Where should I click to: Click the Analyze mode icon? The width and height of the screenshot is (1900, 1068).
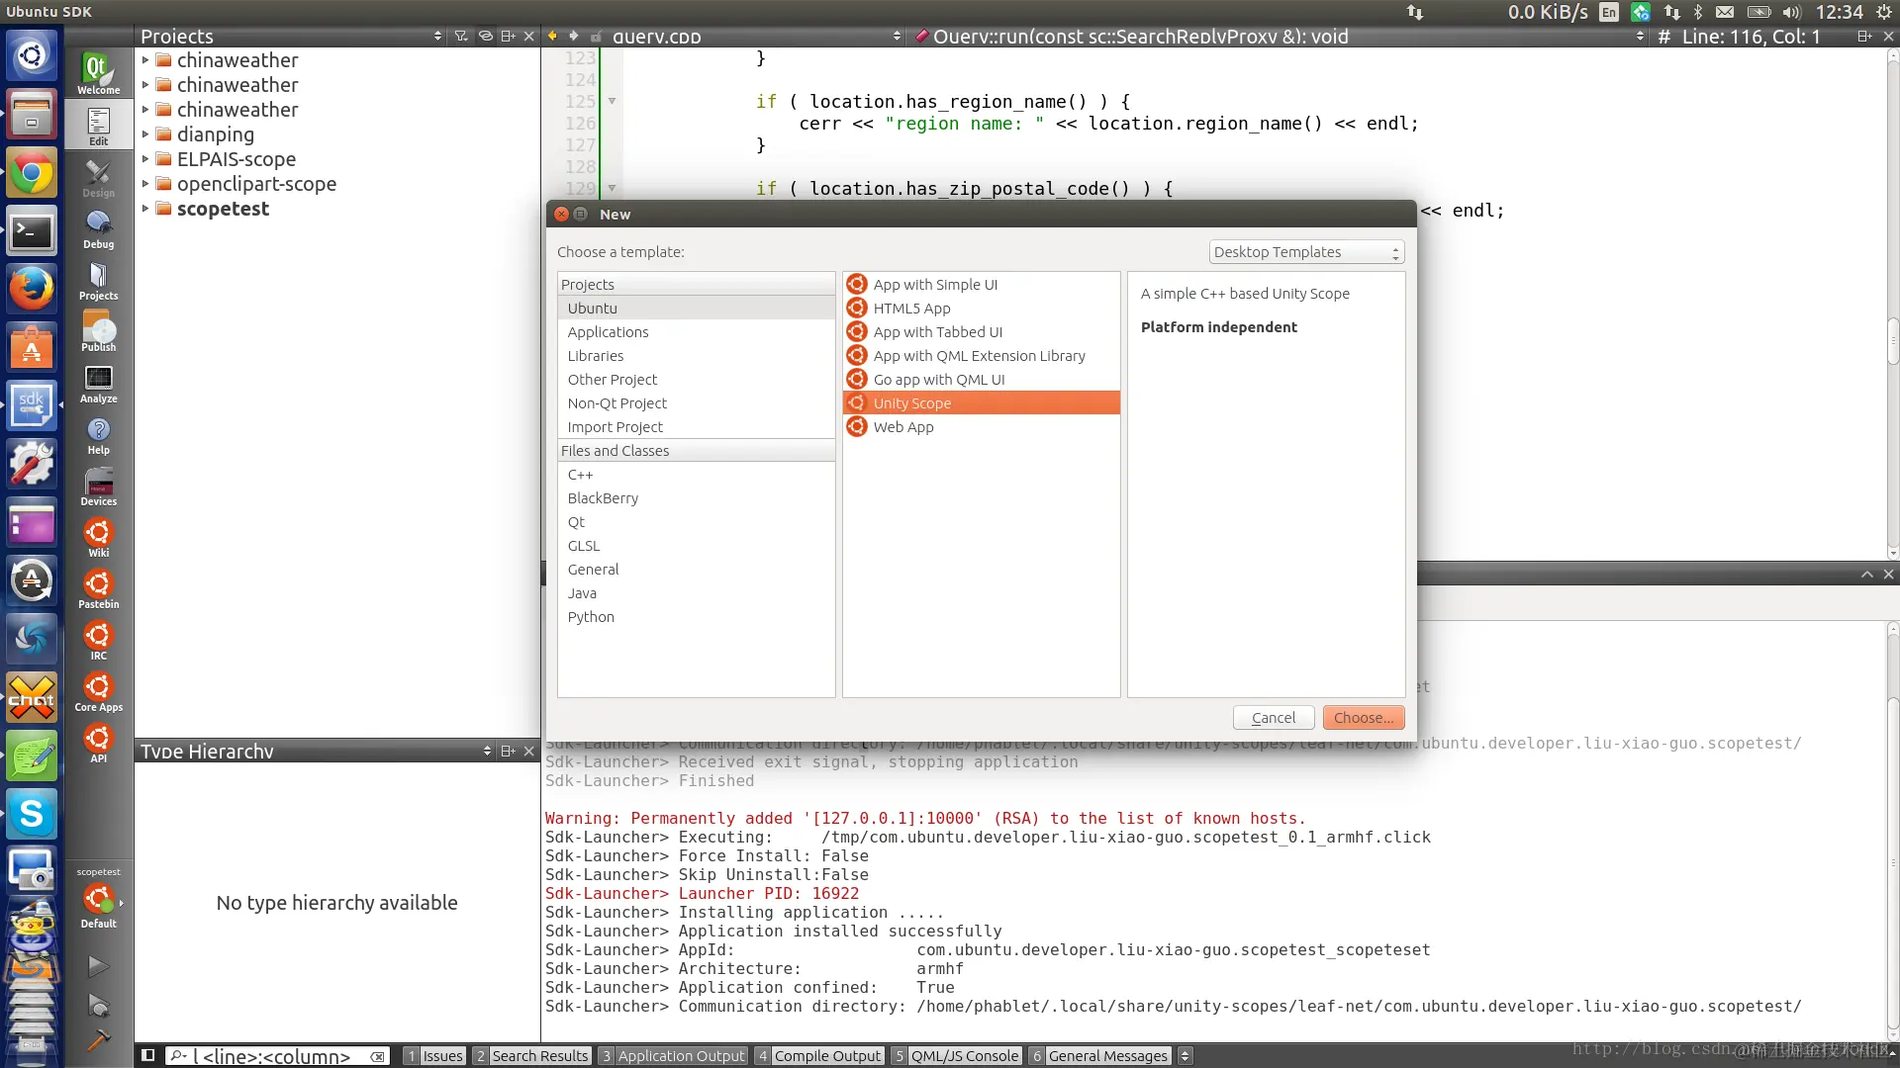tap(98, 384)
